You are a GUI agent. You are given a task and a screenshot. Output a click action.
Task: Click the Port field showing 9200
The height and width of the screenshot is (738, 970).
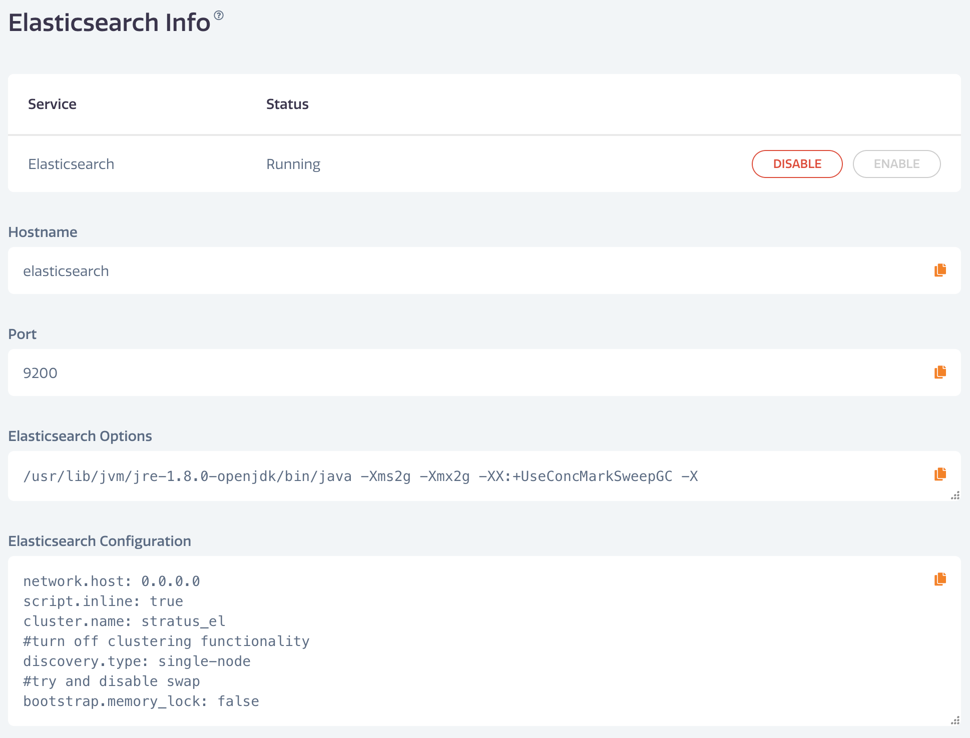tap(484, 372)
